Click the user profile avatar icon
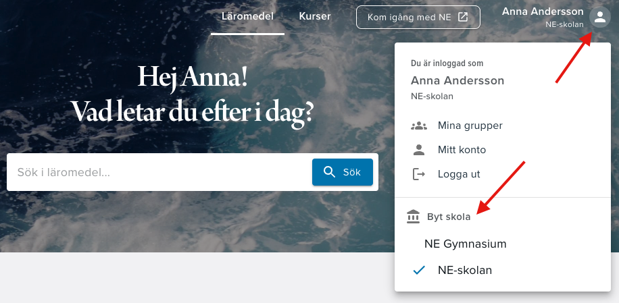619x303 pixels. click(x=599, y=17)
